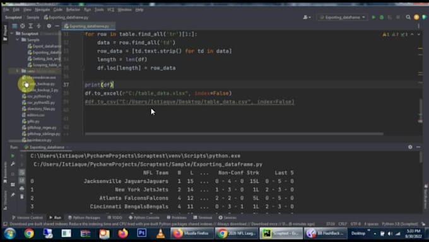The height and width of the screenshot is (242, 429).
Task: Open Python Console tool window
Action: (x=144, y=217)
